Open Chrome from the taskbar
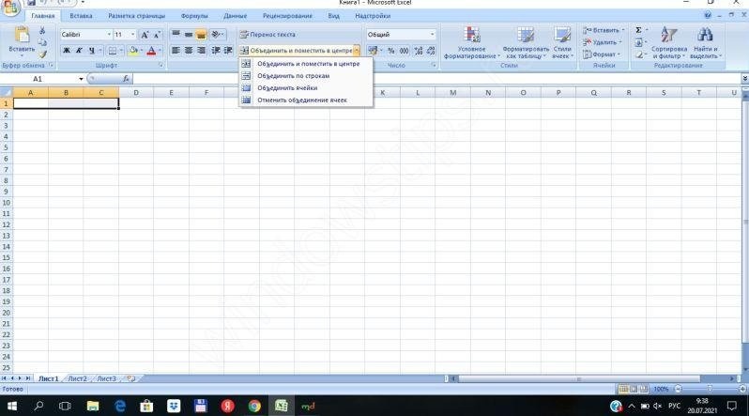 (x=254, y=406)
